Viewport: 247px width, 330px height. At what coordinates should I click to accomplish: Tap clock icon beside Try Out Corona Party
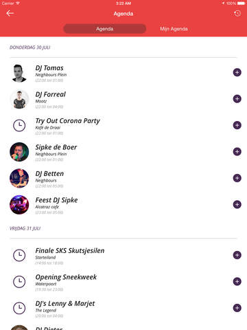[x=19, y=125]
